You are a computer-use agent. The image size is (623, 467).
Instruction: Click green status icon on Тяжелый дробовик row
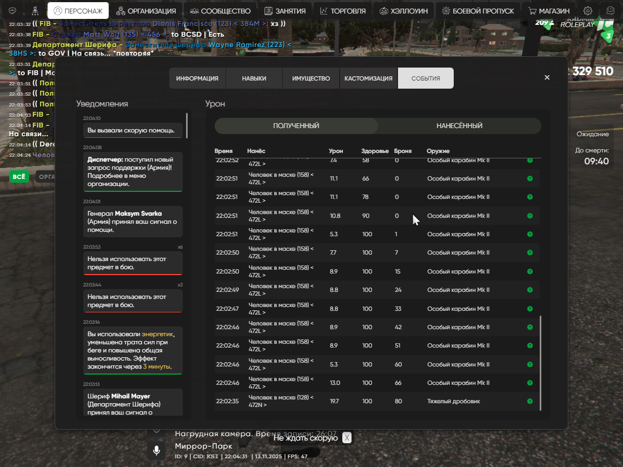[530, 401]
